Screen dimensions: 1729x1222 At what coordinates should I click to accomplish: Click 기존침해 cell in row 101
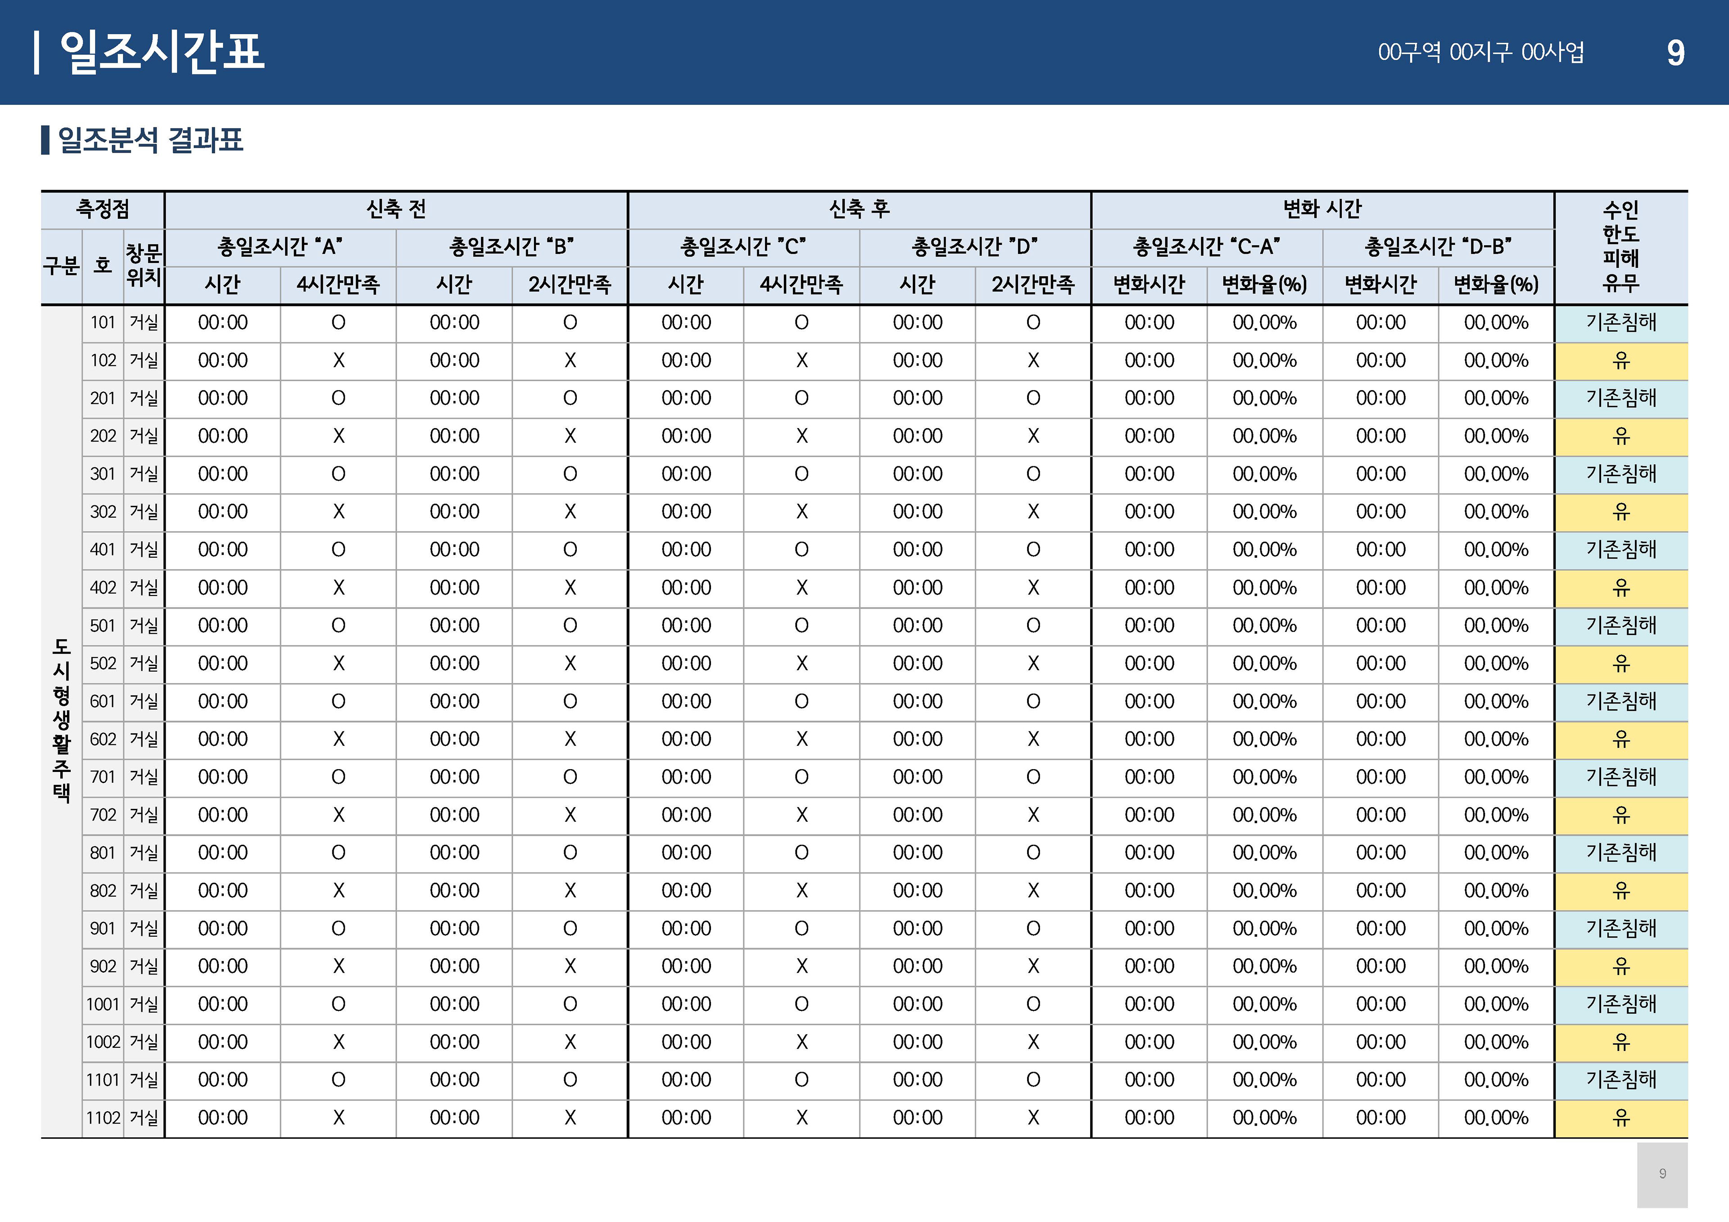[x=1620, y=323]
